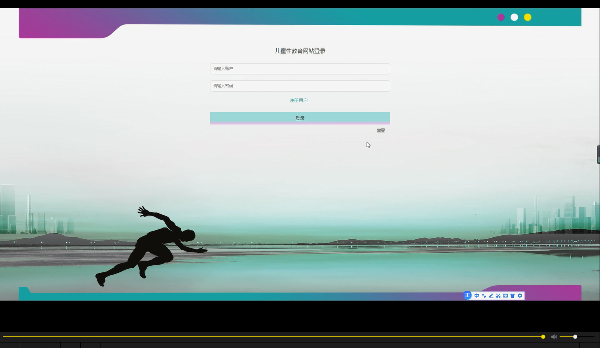
Task: Select the yellow theme circle
Action: coord(528,17)
